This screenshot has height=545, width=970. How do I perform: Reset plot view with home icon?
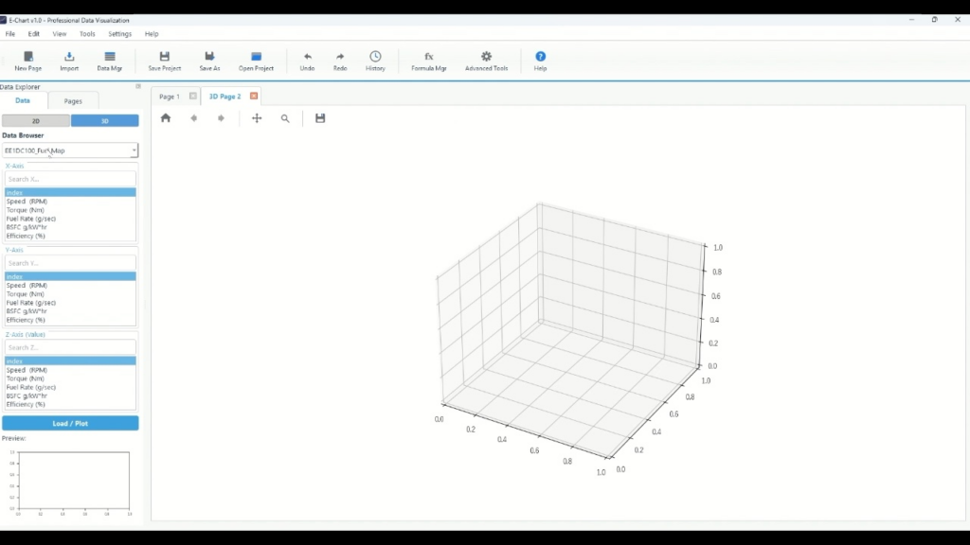pos(166,118)
